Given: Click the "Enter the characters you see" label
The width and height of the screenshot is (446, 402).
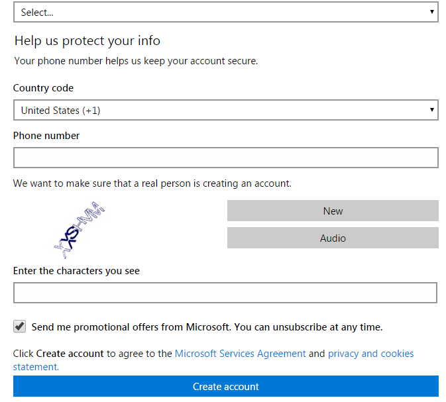Looking at the screenshot, I should point(76,271).
